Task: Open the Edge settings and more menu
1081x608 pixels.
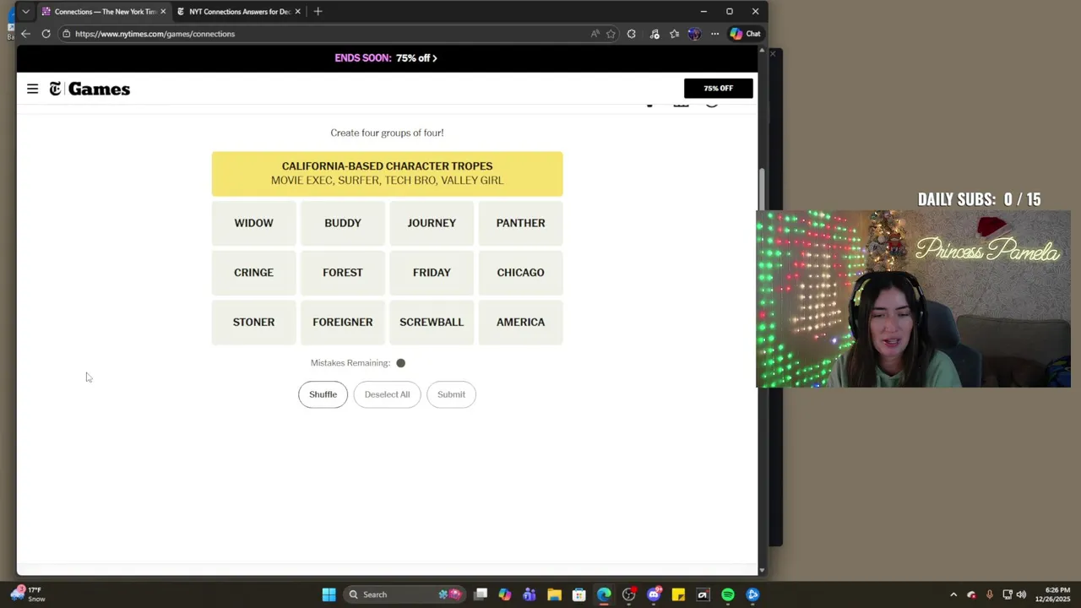Action: click(714, 34)
